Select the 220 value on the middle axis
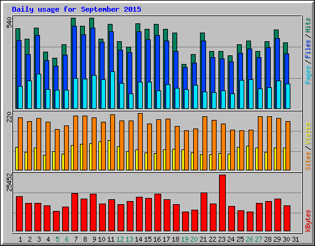Viewport: 315px width, 246px height. tap(9, 117)
